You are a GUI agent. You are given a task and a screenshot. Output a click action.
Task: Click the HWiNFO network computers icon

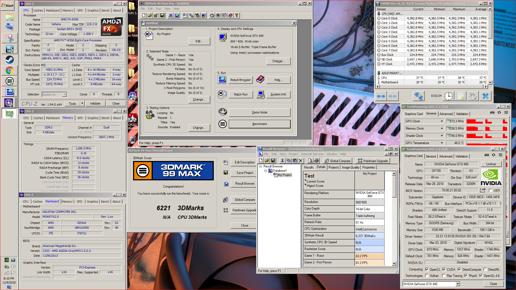click(x=418, y=96)
